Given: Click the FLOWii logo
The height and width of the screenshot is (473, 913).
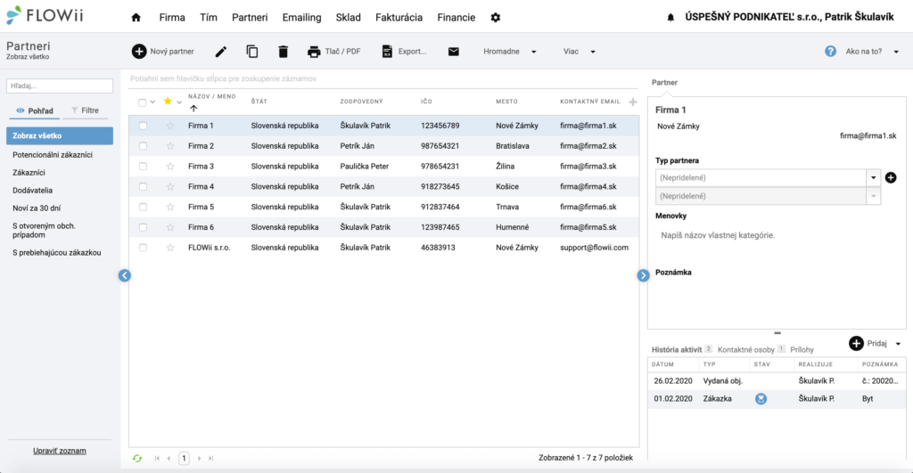Looking at the screenshot, I should 45,15.
